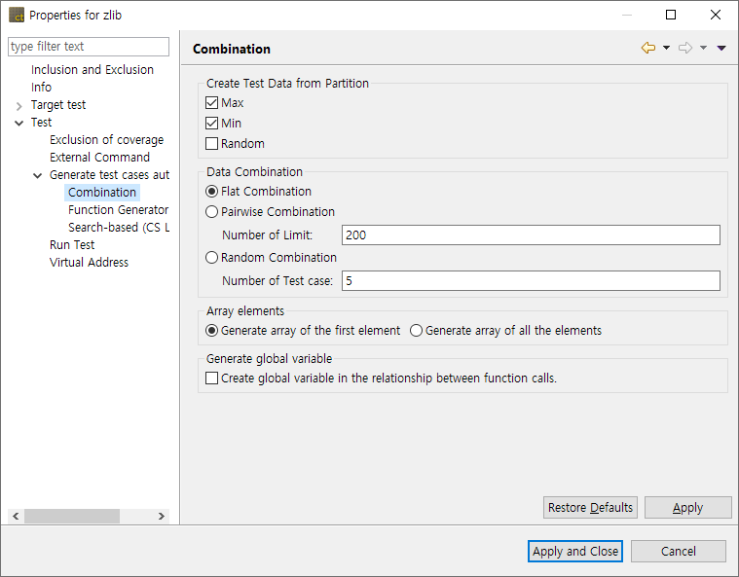Screen dimensions: 739x577
Task: Click the forward navigation arrow icon
Action: [x=684, y=48]
